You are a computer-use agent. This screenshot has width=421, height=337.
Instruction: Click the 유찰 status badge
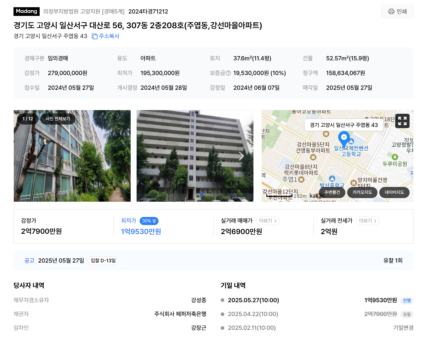(x=407, y=314)
